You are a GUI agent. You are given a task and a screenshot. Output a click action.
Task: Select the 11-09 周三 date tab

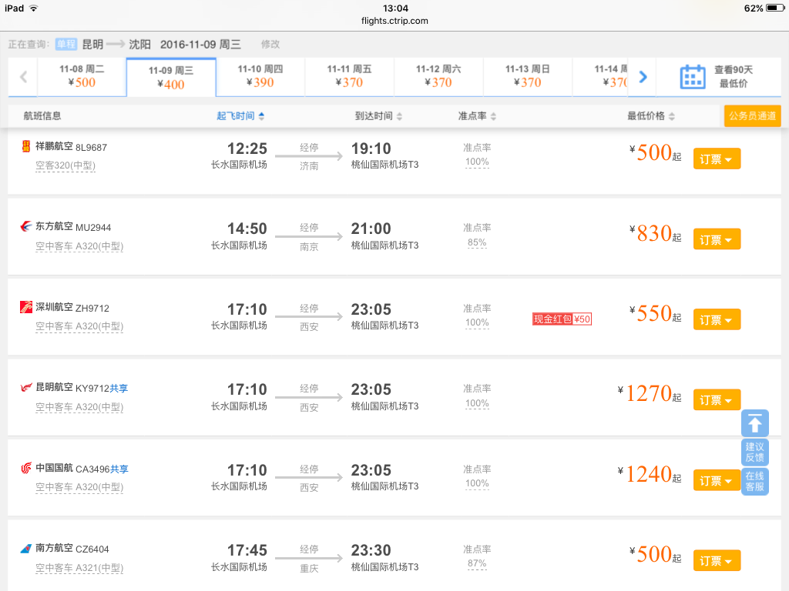171,78
